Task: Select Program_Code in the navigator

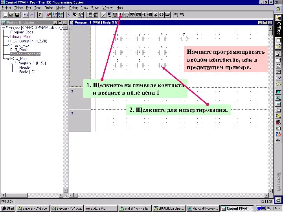Action: tap(22, 32)
